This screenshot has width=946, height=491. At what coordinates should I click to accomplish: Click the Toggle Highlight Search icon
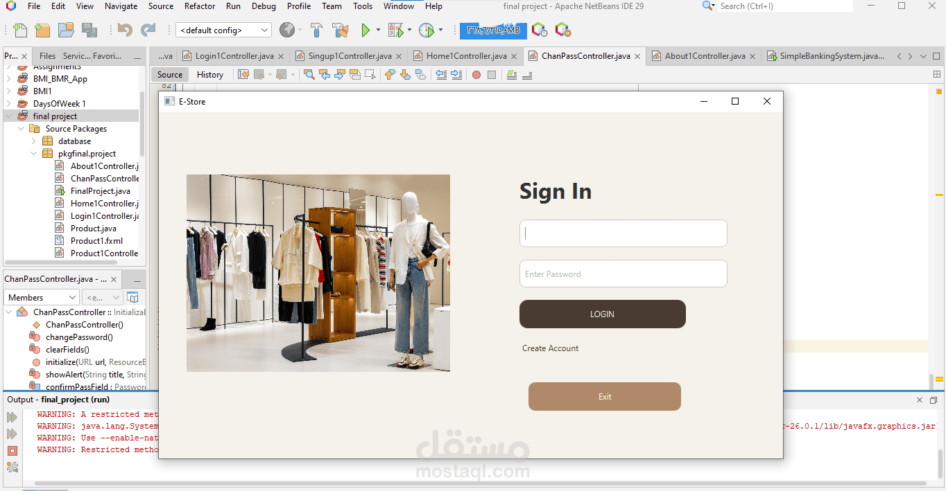click(355, 75)
